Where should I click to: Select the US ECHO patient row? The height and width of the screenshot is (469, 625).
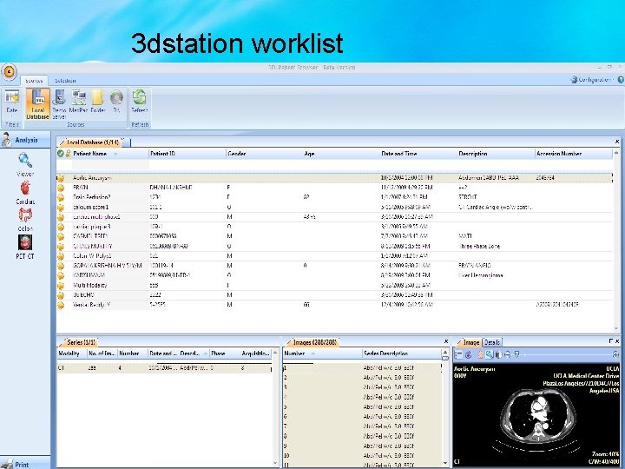tap(334, 295)
